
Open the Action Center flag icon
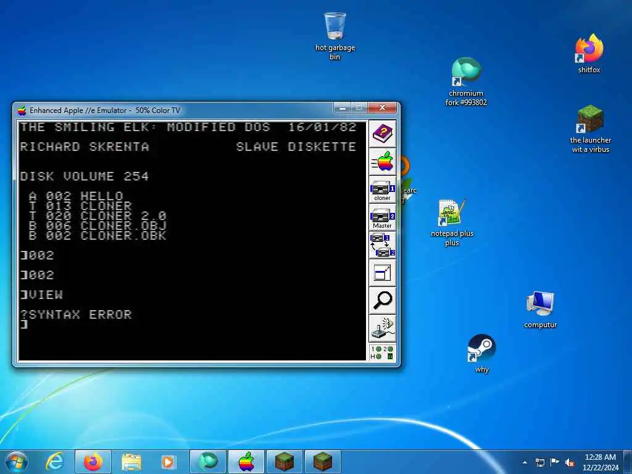[x=555, y=462]
